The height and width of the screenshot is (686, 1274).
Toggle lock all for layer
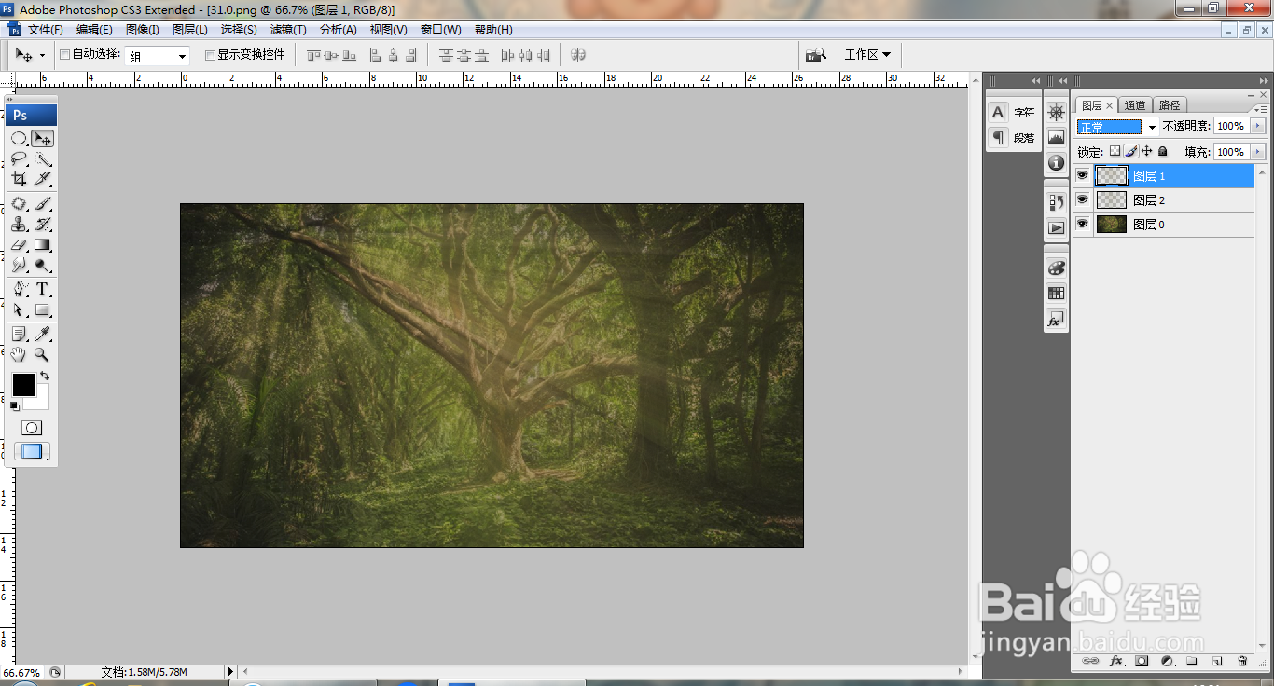1163,151
